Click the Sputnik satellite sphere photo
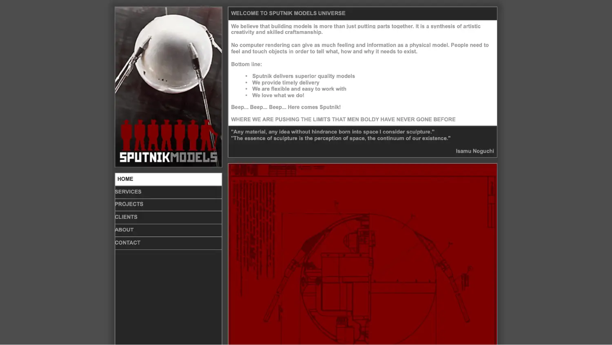The image size is (612, 345). (x=168, y=53)
